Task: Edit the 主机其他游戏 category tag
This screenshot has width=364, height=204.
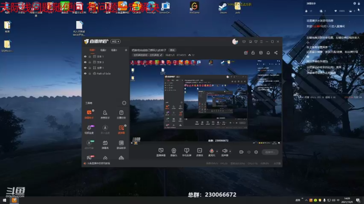Action: (147, 55)
